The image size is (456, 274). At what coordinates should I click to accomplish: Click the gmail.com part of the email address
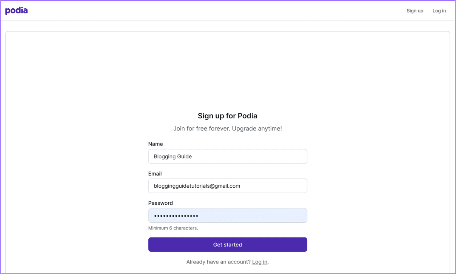pos(228,186)
